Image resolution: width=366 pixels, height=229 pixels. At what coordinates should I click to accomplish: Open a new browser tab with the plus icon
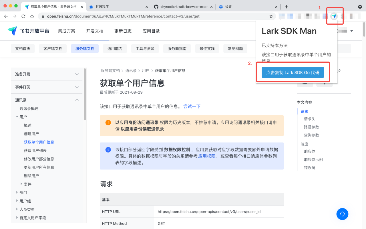click(x=287, y=6)
